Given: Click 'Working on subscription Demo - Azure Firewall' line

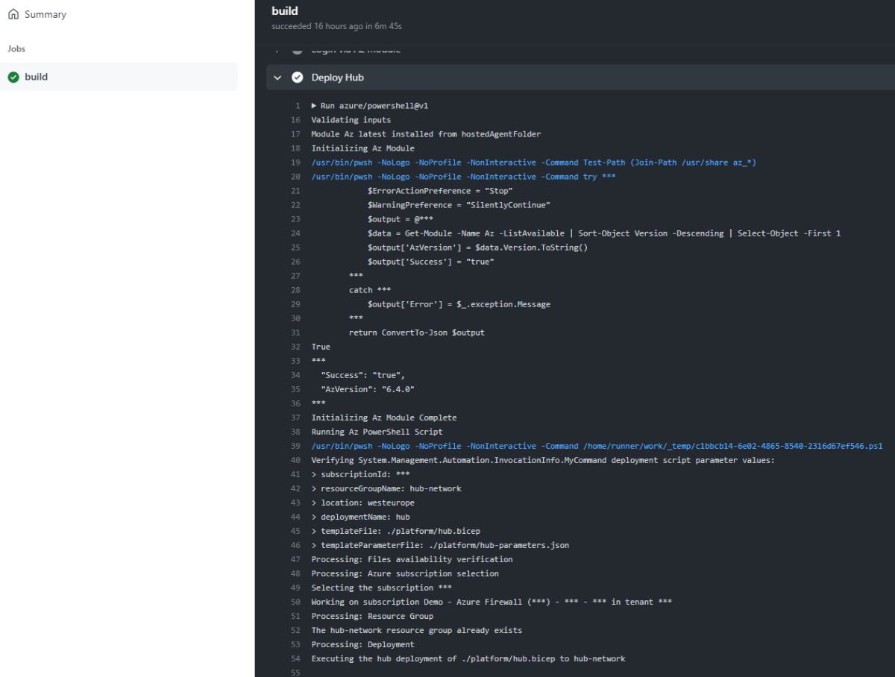Looking at the screenshot, I should point(492,602).
